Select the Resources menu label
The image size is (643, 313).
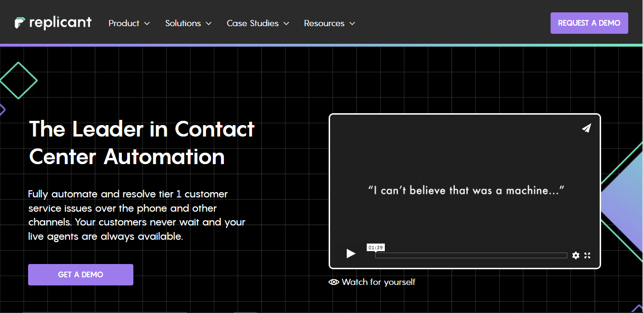[x=324, y=23]
